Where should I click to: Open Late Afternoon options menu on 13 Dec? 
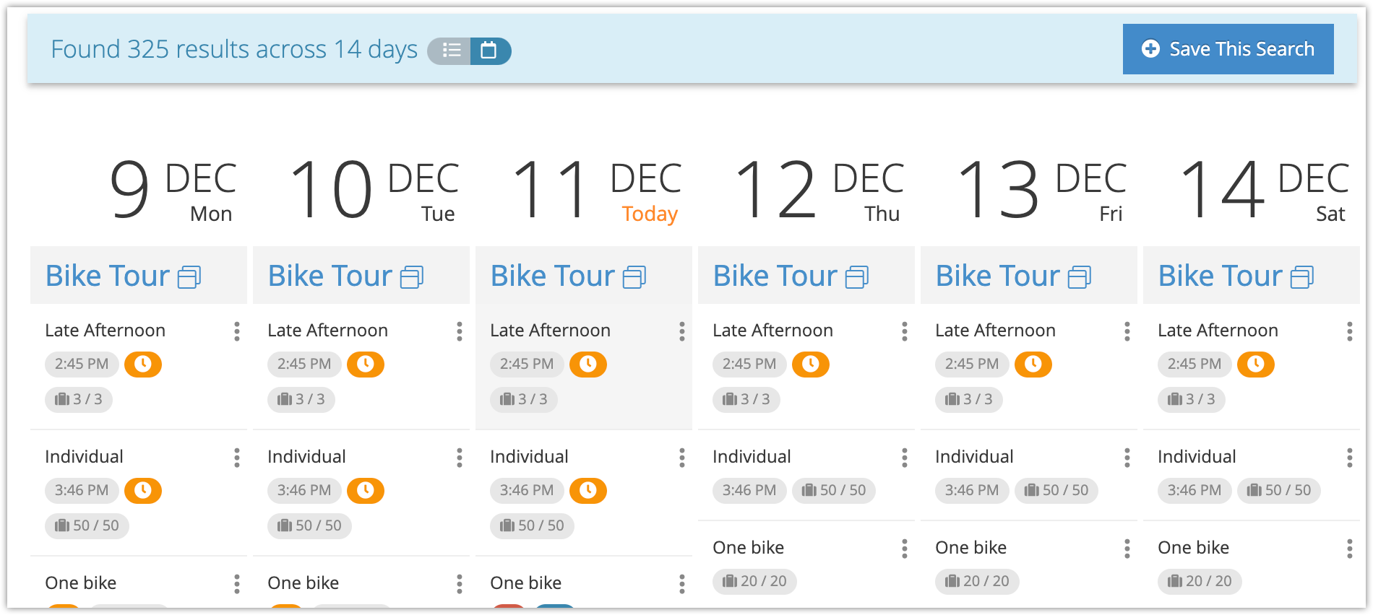[1127, 331]
